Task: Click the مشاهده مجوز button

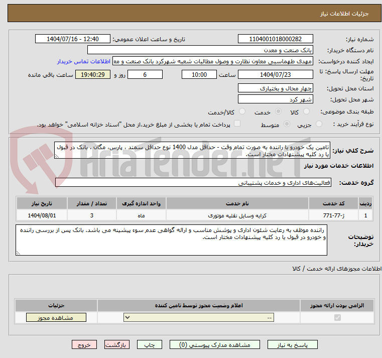Action: 56,317
